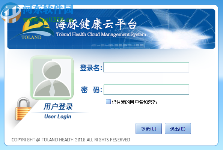Focus the 密码 password input field

146,90
